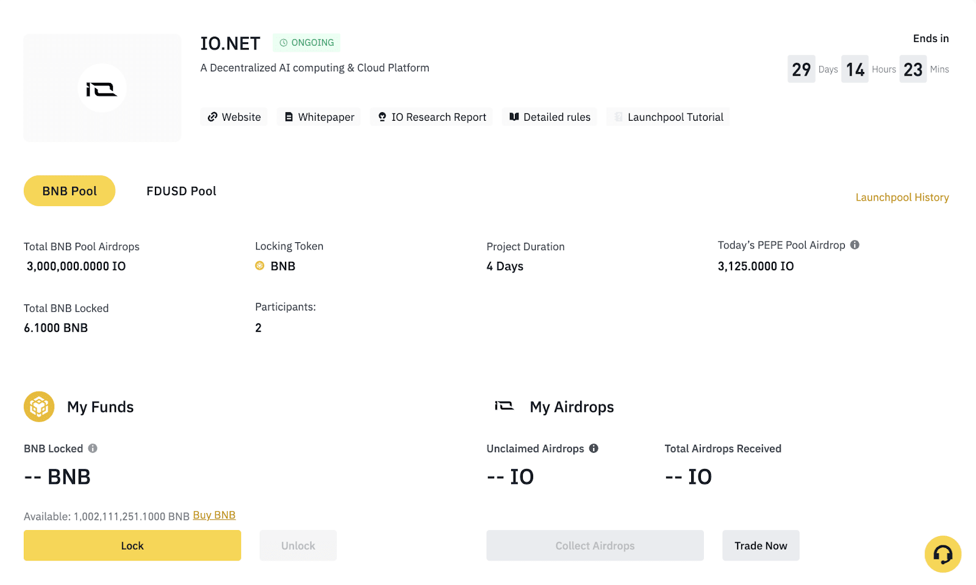Click info icon next to Unclaimed Airdrops
This screenshot has height=585, width=976.
594,448
